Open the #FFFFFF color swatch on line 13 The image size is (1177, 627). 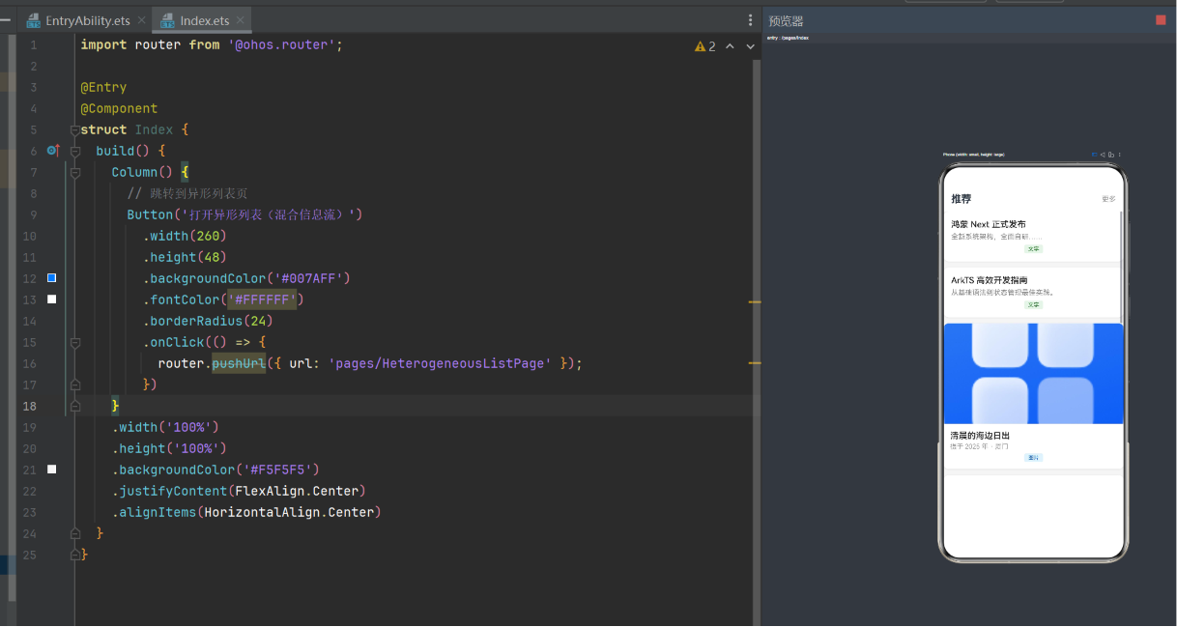(x=52, y=299)
